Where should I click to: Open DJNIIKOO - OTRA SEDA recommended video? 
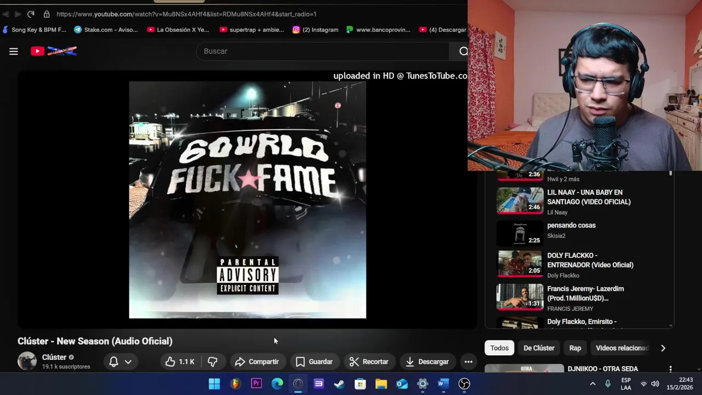603,369
